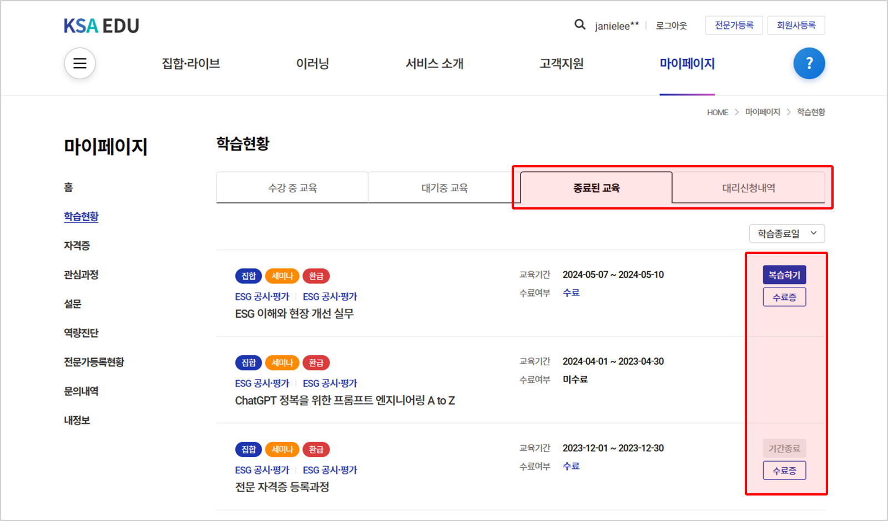Open the 대리신청내역 tab
The height and width of the screenshot is (521, 888).
[x=749, y=188]
